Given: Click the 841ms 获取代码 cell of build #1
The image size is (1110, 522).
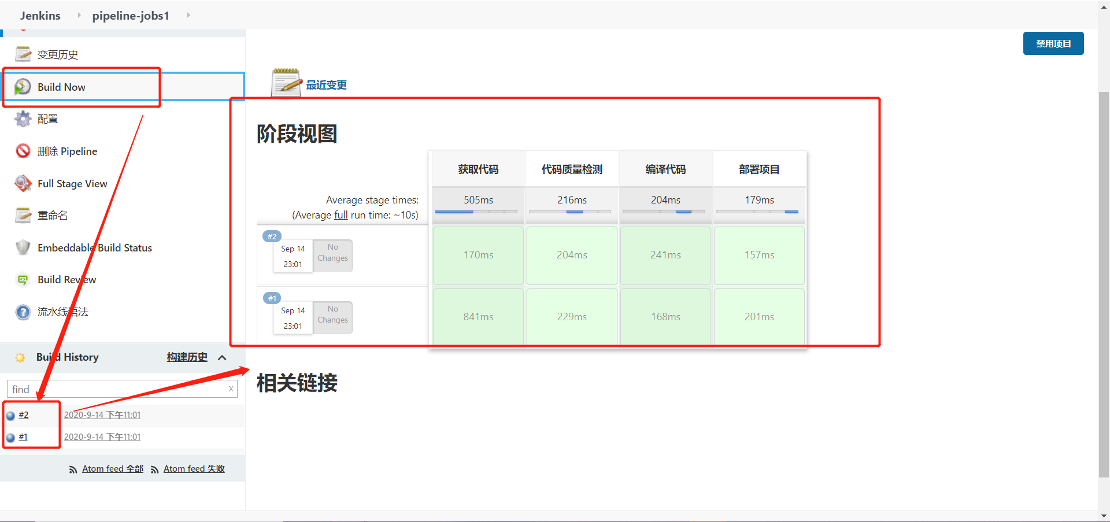Looking at the screenshot, I should click(478, 317).
